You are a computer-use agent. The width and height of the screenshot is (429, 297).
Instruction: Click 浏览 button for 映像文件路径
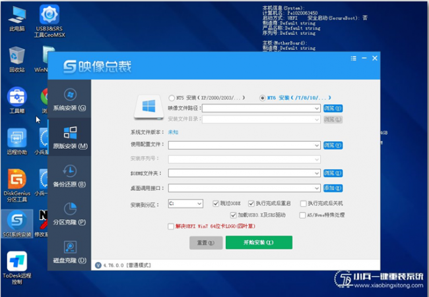[333, 109]
